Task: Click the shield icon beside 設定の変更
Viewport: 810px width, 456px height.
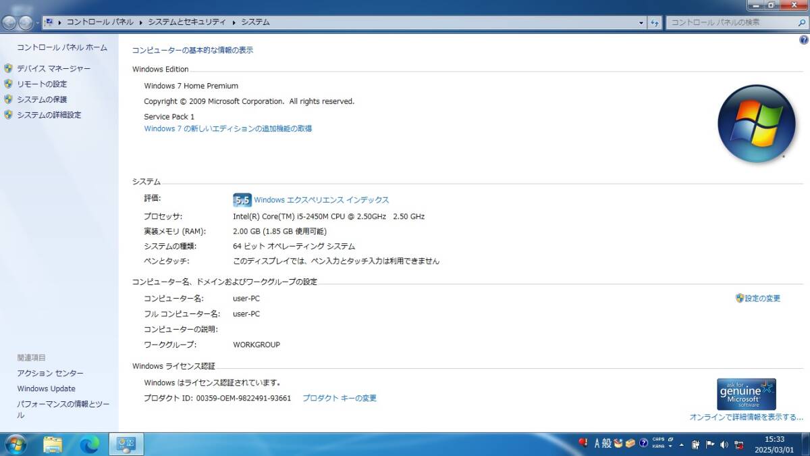Action: tap(740, 298)
